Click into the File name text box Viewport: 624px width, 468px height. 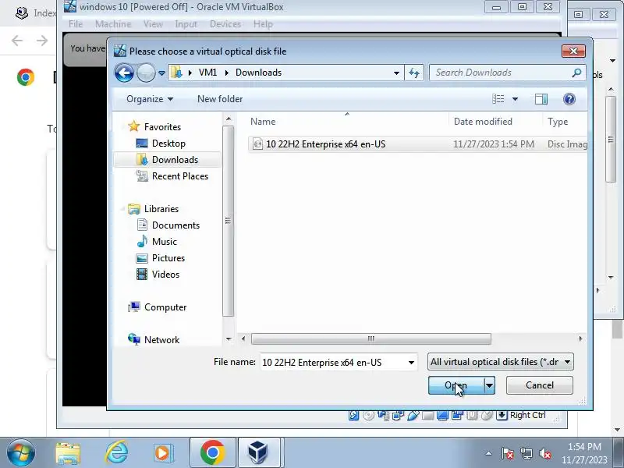tap(334, 362)
